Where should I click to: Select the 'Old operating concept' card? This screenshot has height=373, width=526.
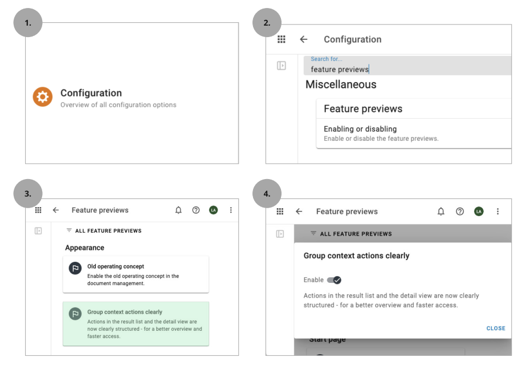(136, 274)
